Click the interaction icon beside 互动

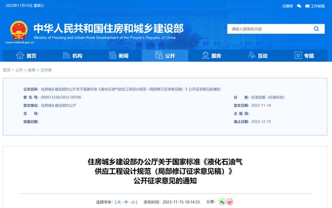(x=252, y=55)
